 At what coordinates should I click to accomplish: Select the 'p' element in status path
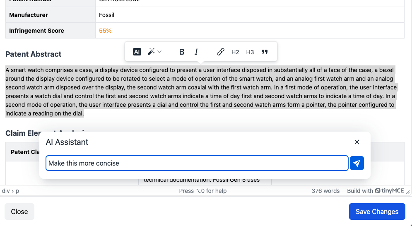pyautogui.click(x=17, y=191)
